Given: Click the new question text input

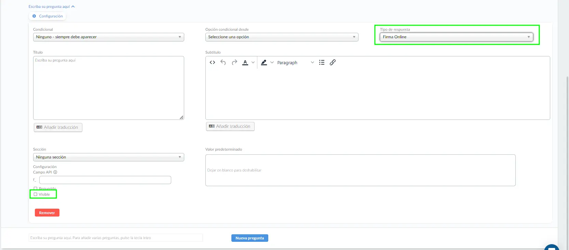Looking at the screenshot, I should coord(116,238).
